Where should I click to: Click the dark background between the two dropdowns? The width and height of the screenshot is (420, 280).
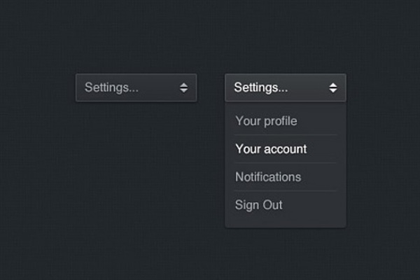(211, 88)
